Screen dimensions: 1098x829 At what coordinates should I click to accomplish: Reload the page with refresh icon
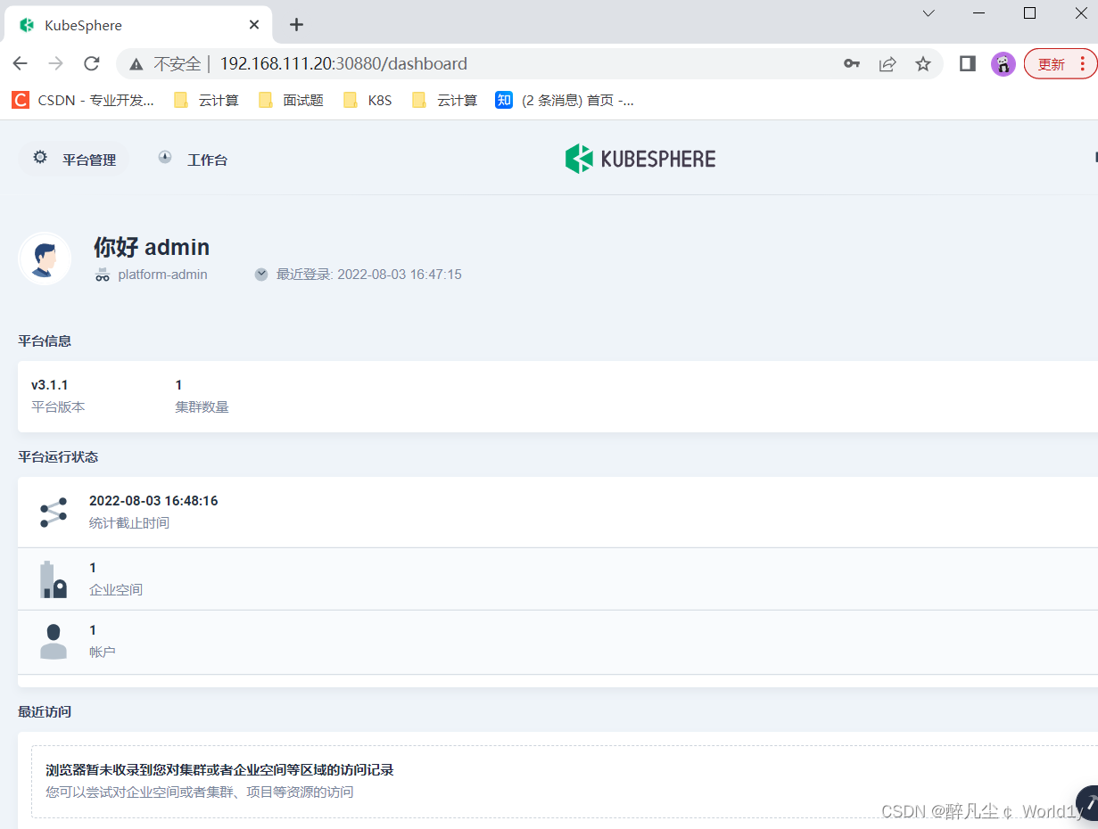click(91, 63)
